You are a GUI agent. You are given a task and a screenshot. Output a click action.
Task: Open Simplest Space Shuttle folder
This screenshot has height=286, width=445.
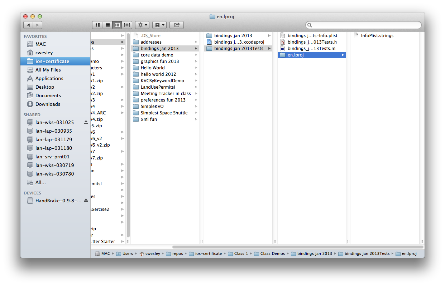(165, 113)
